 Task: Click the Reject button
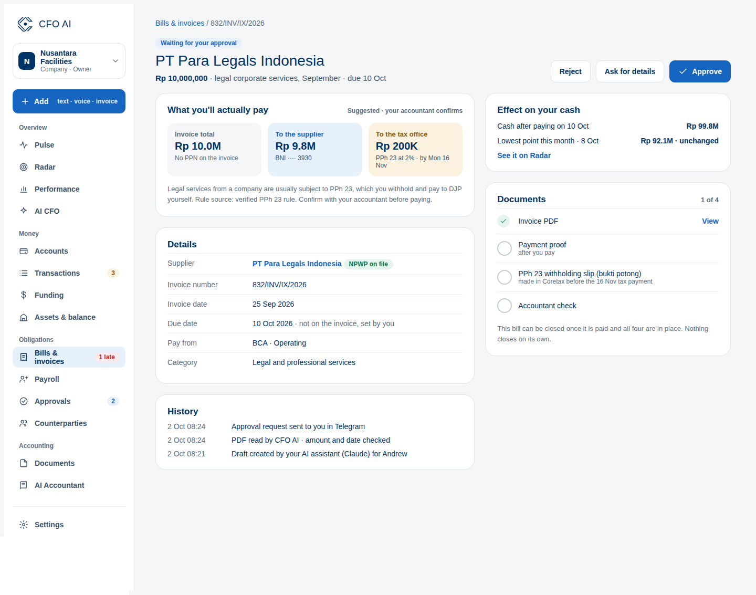point(570,71)
